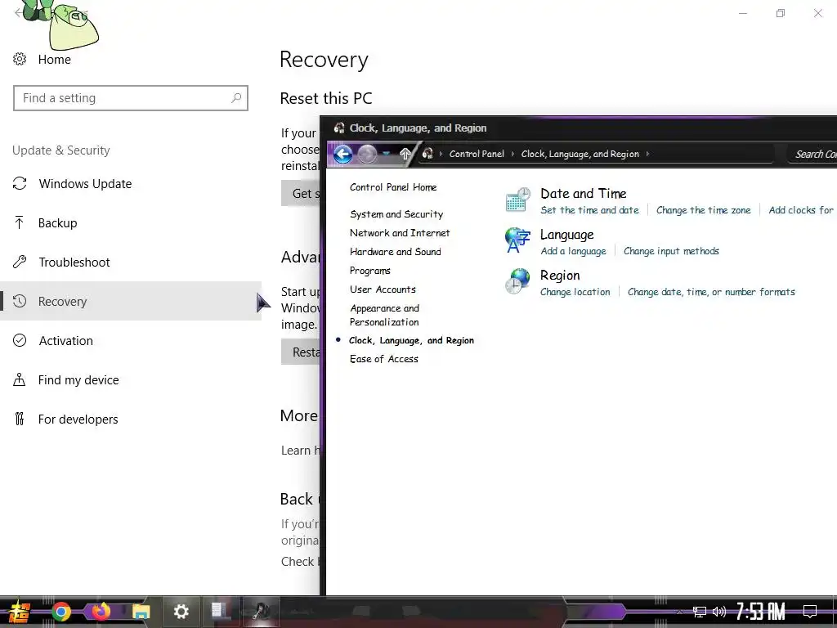Open Programs category in Control Panel
Screen dimensions: 837x628
(370, 271)
